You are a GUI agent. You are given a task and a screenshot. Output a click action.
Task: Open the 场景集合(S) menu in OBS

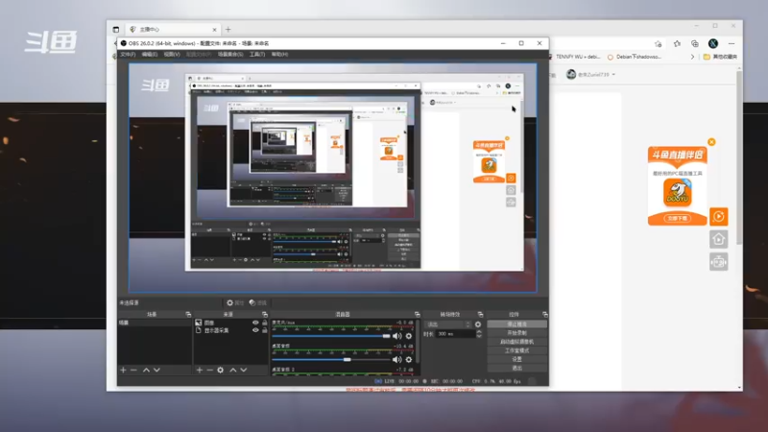tap(230, 55)
